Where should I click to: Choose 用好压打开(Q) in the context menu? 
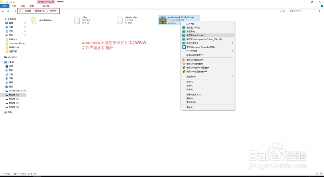208,28
